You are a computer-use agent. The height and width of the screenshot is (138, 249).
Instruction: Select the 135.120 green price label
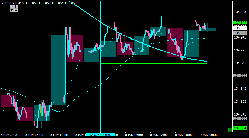(240, 22)
